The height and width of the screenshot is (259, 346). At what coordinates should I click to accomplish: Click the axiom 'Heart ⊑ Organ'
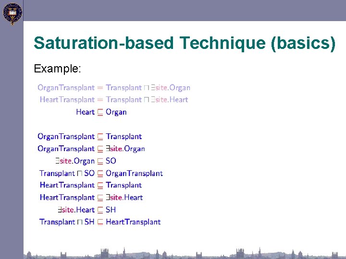[101, 112]
